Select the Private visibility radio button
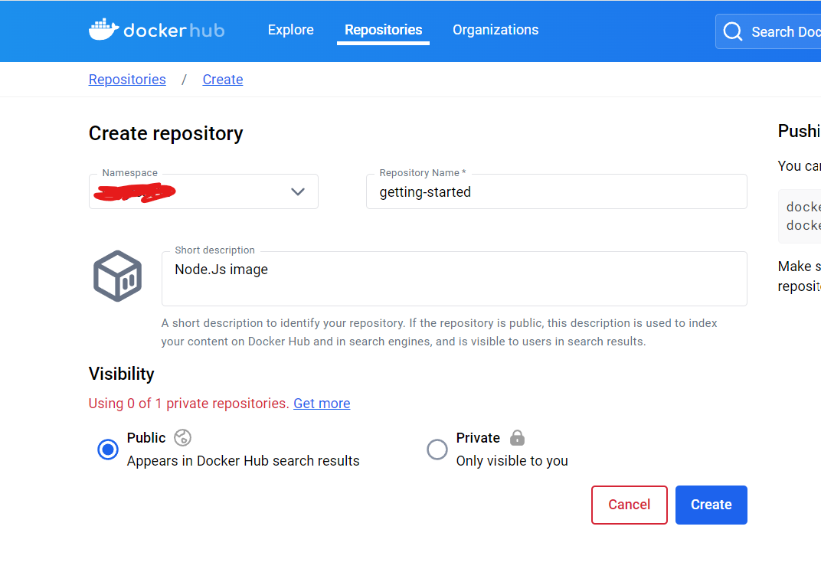The image size is (821, 582). 437,450
